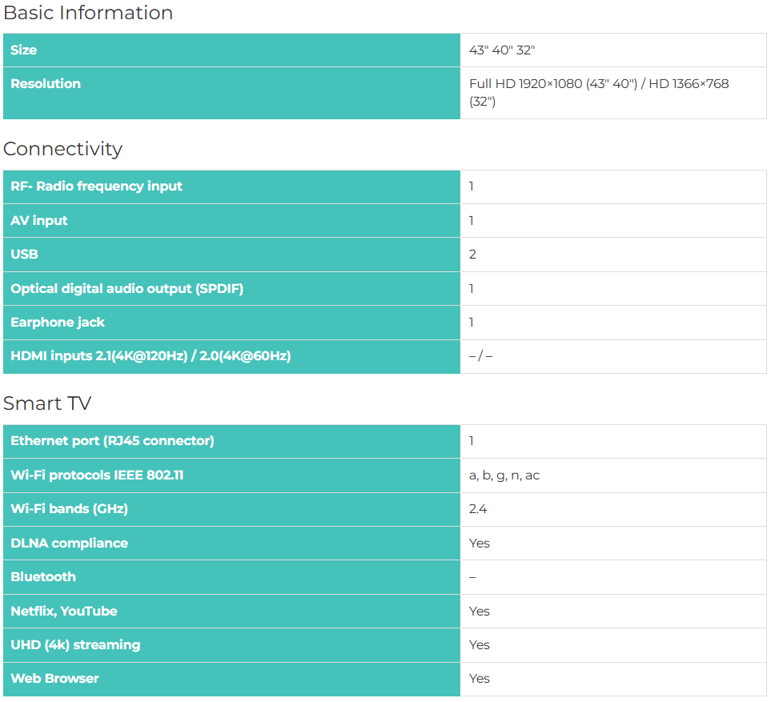Click the Connectivity section heading

(62, 149)
